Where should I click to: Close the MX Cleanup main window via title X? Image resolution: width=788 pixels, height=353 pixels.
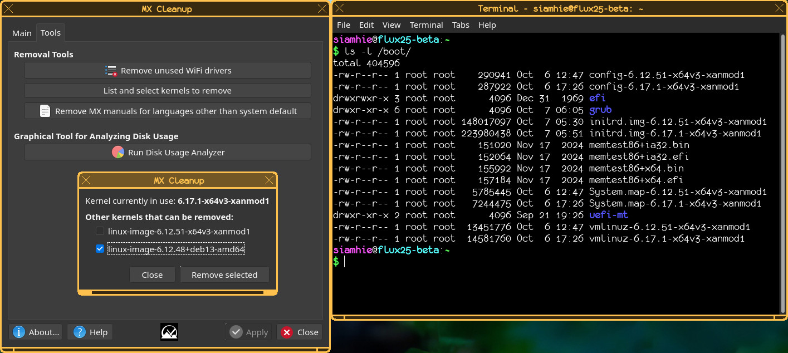tap(322, 9)
